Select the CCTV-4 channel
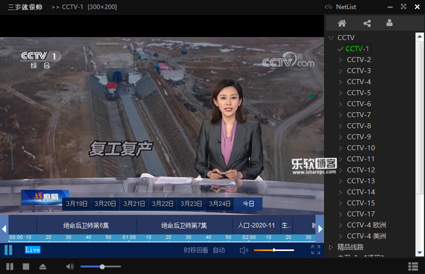Viewport: 425px width, 274px height. pos(359,82)
